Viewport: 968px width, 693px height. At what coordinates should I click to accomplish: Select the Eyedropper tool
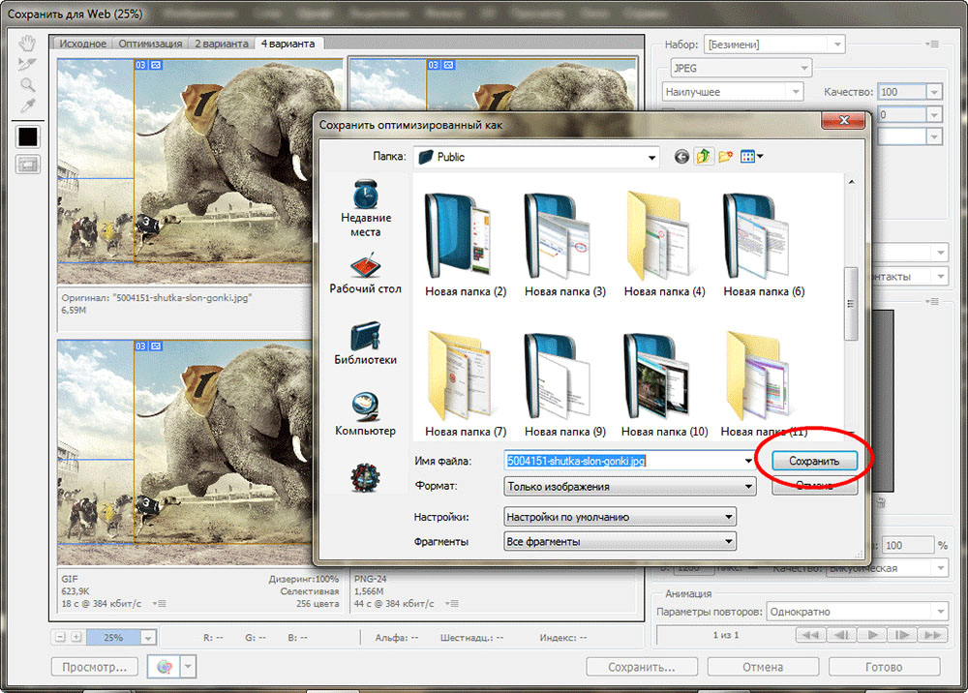click(x=27, y=105)
